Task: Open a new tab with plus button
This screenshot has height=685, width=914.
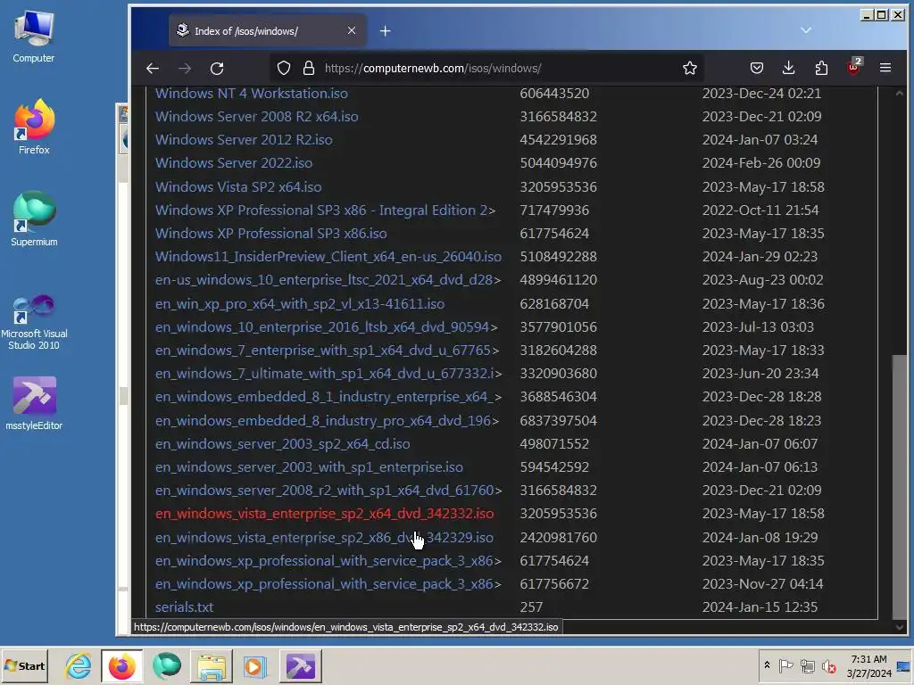Action: coord(386,31)
